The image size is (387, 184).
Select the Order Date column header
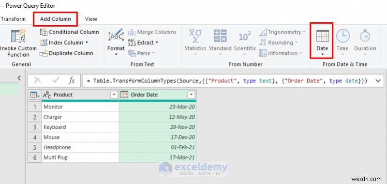pos(158,95)
